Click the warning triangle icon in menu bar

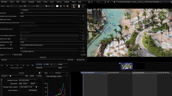(89, 2)
